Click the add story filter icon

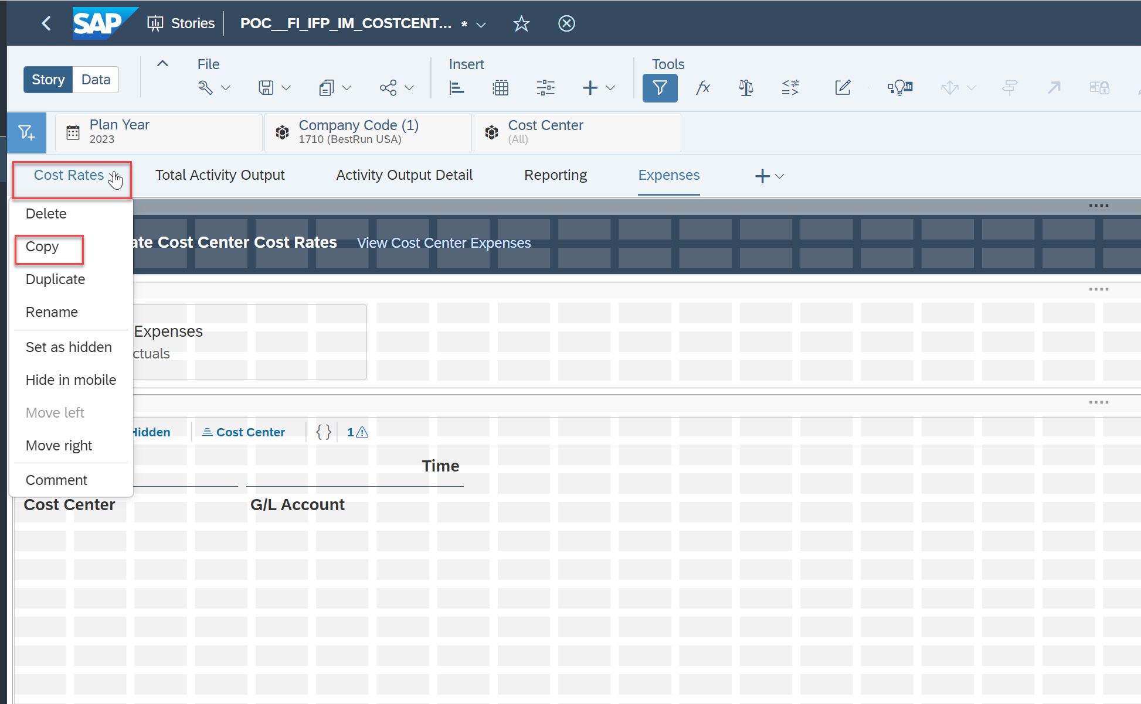(x=26, y=132)
